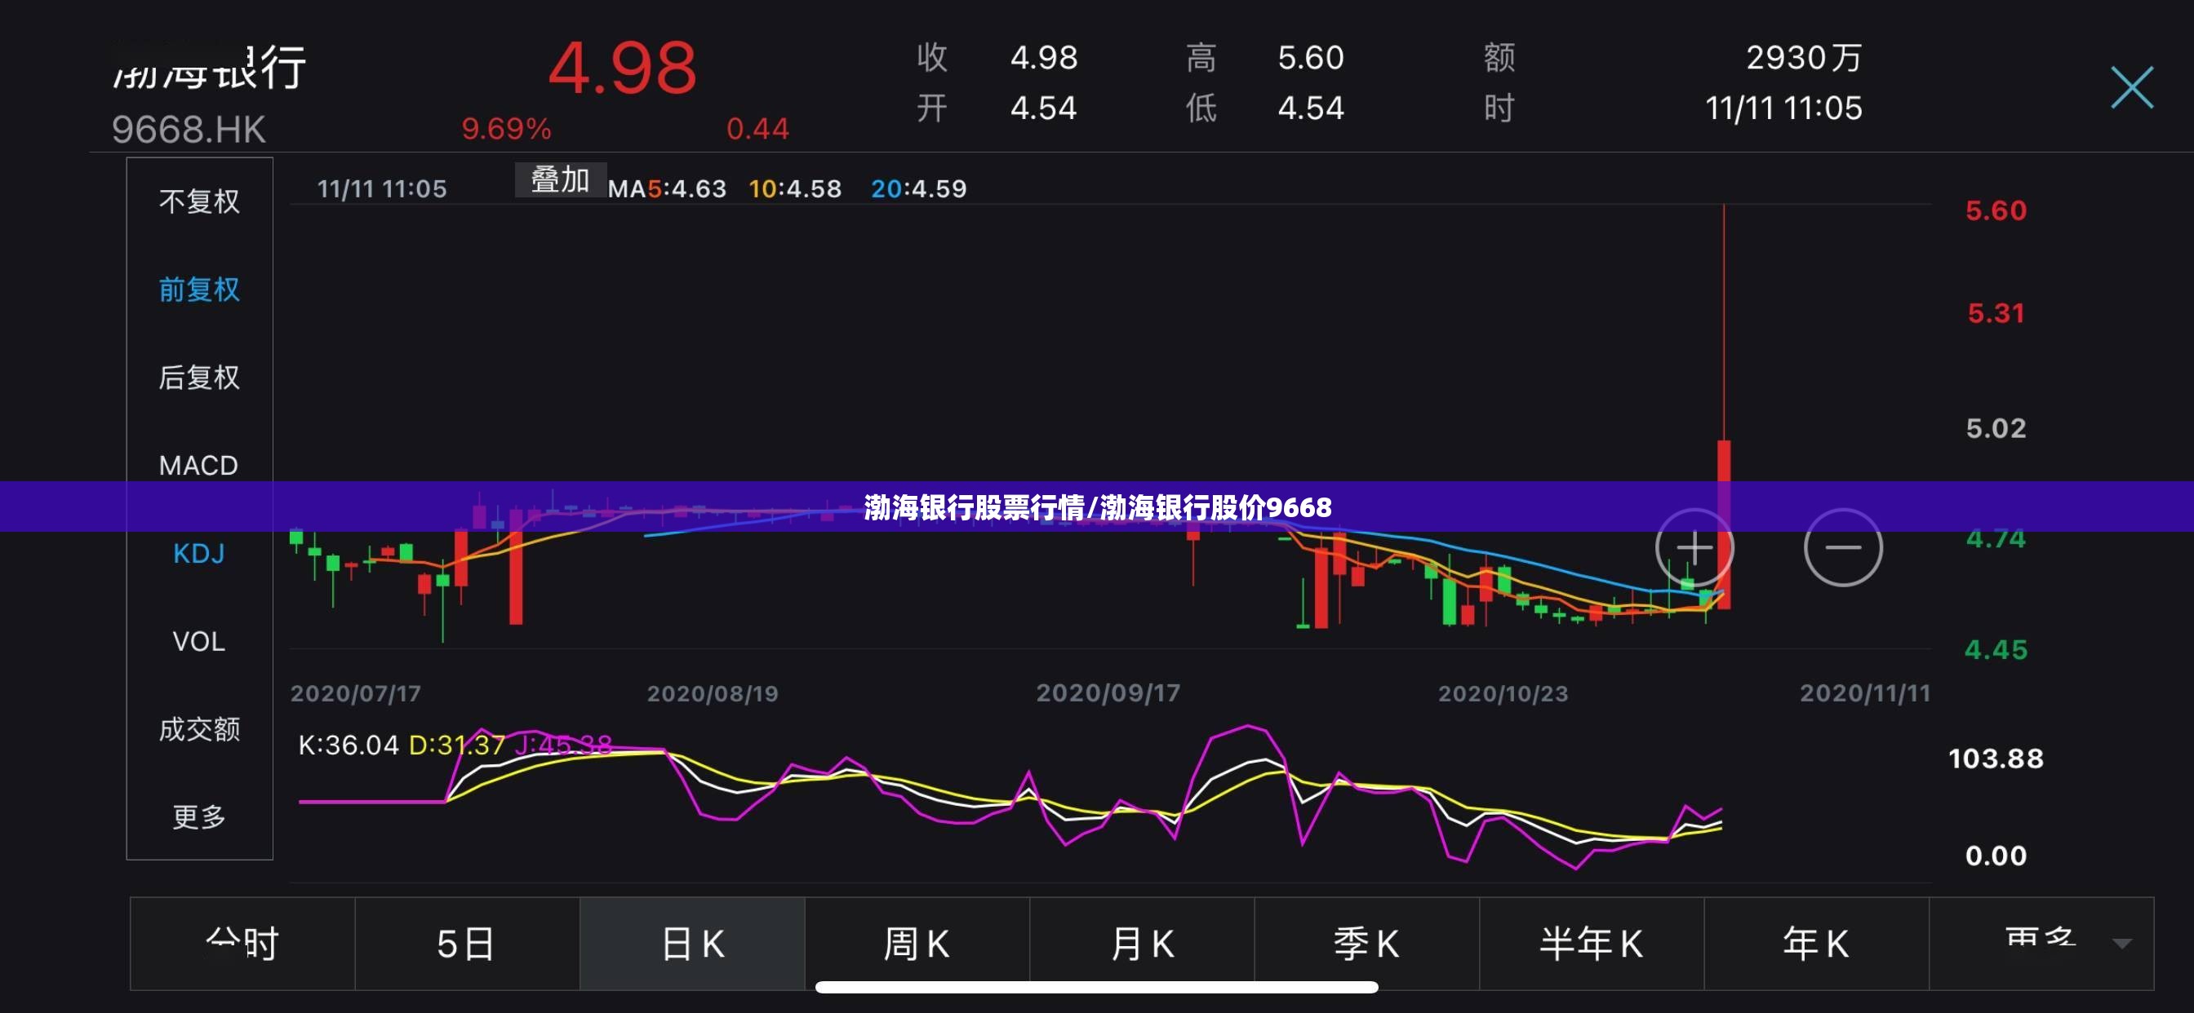Switch indicator to MACD
Screen dimensions: 2194x1013
(x=198, y=466)
